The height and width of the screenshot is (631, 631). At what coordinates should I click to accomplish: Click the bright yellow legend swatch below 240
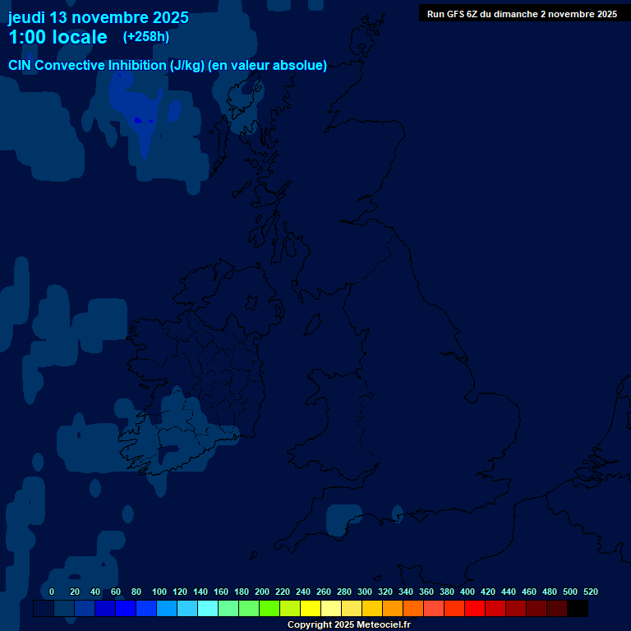click(310, 609)
